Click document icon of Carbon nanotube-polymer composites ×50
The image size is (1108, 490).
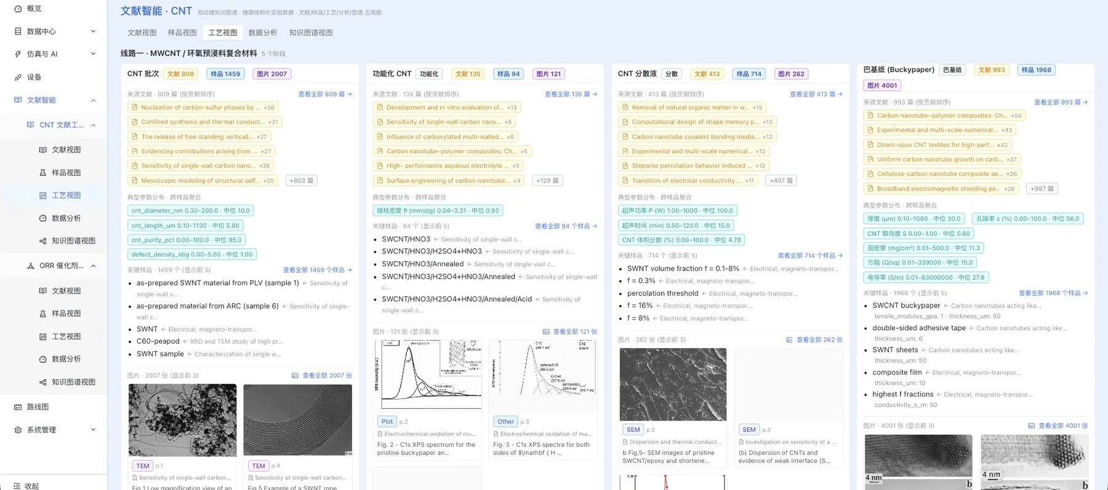click(870, 116)
